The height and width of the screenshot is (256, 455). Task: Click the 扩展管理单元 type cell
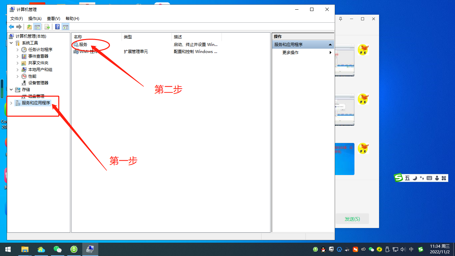[x=136, y=52]
